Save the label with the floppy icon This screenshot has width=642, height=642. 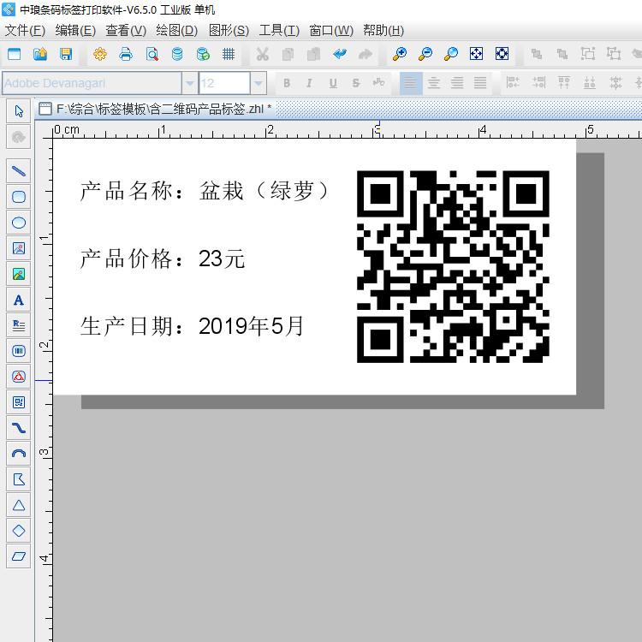(66, 54)
